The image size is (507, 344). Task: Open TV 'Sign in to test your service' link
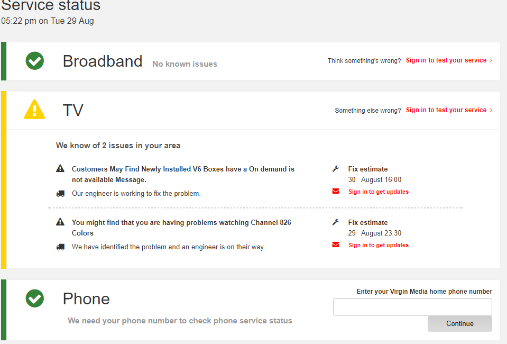446,110
